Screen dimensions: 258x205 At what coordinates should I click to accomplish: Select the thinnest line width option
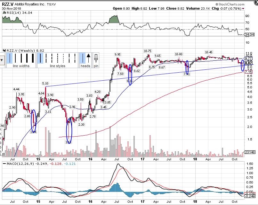pyautogui.click(x=10, y=58)
